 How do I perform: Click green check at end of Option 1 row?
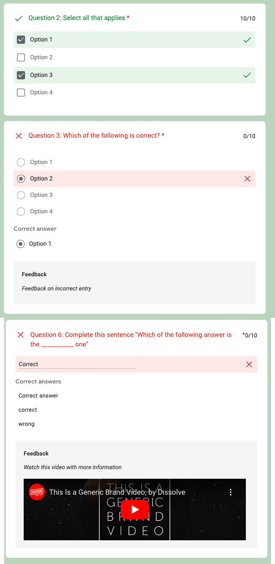[247, 40]
